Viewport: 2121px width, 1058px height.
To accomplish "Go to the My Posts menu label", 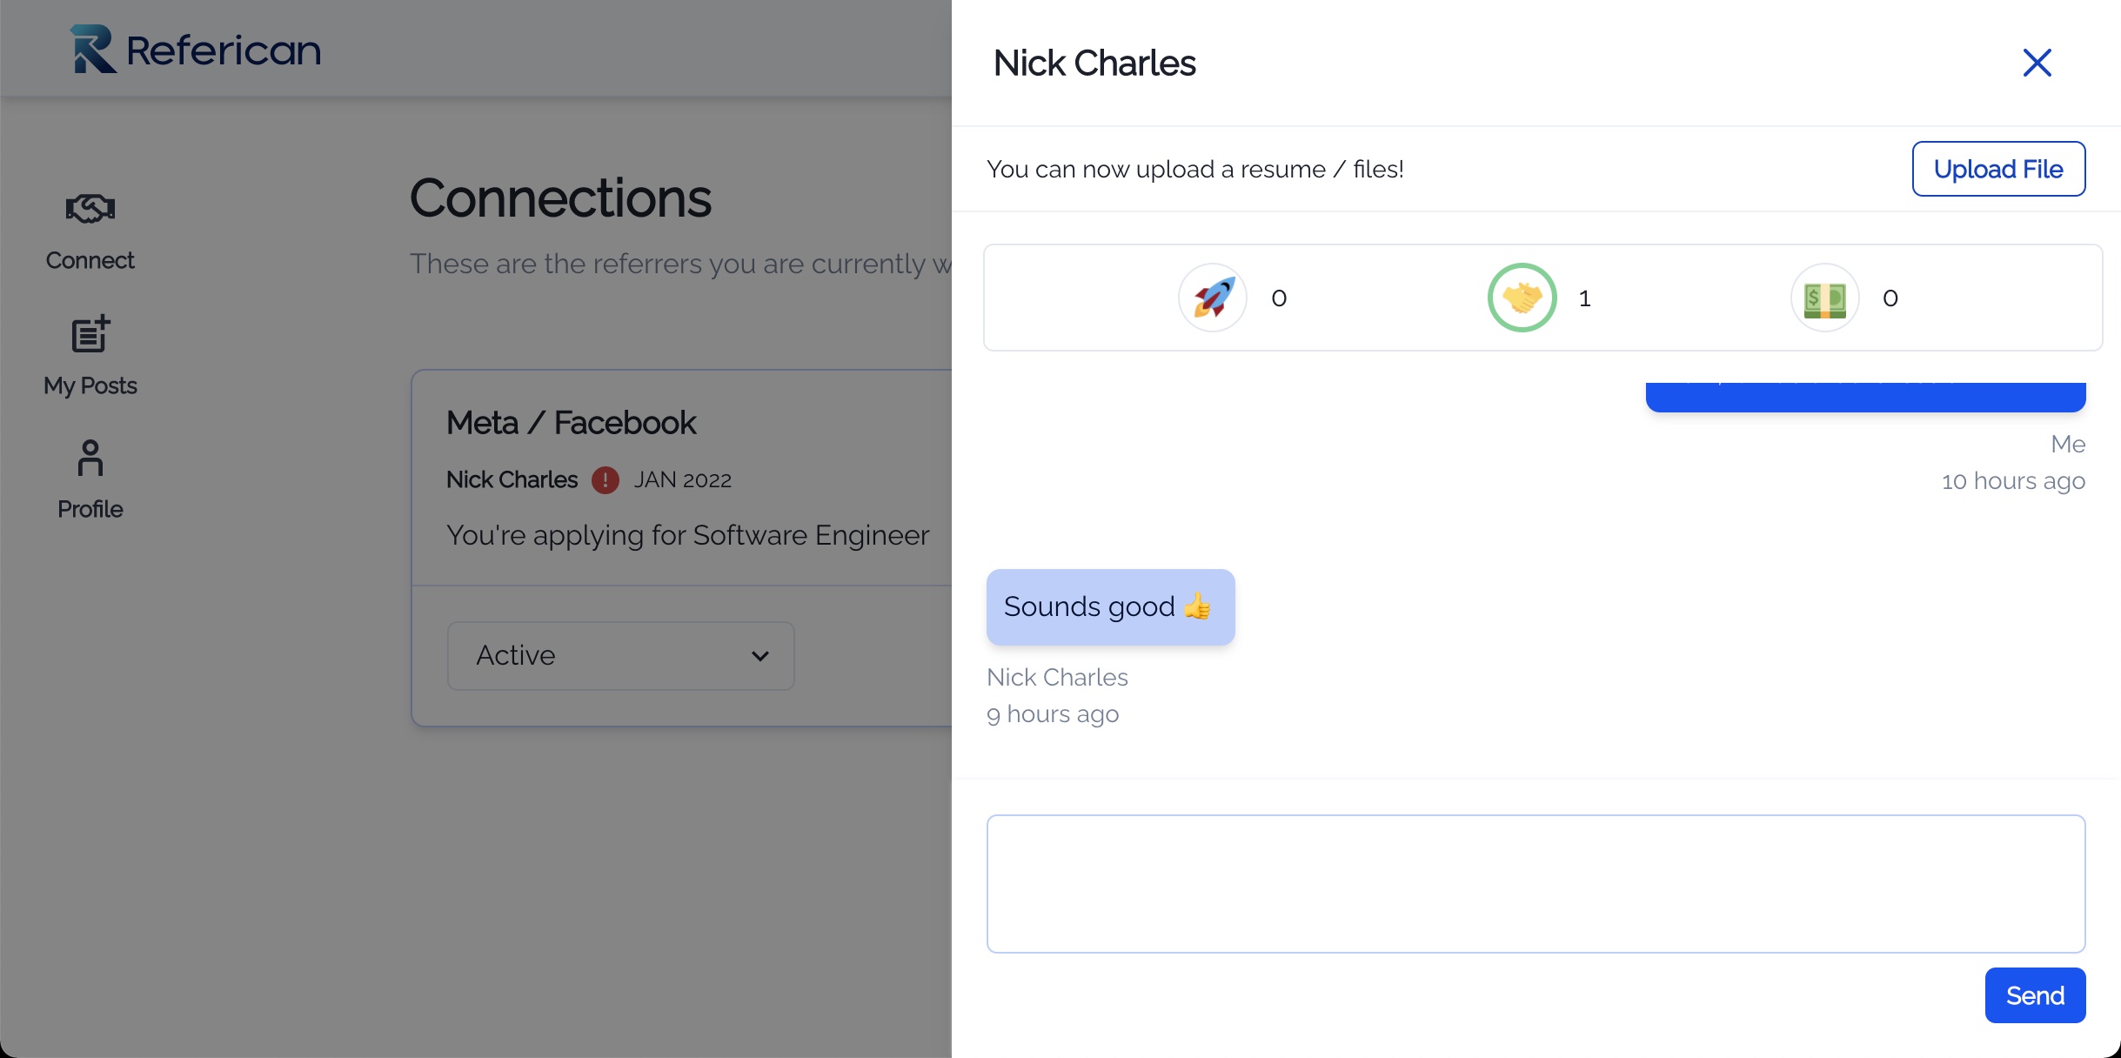I will coord(90,385).
